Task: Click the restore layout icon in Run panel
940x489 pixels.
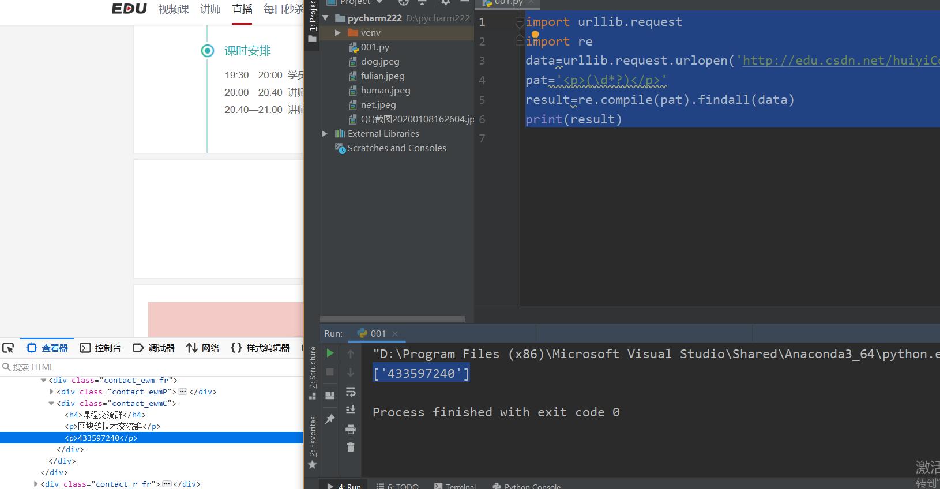Action: pos(330,396)
